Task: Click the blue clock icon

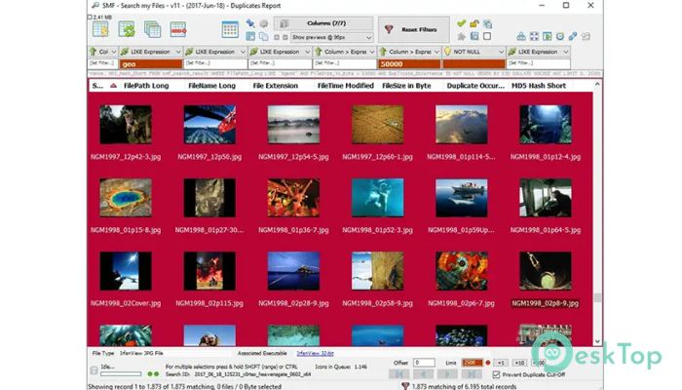Action: click(560, 36)
